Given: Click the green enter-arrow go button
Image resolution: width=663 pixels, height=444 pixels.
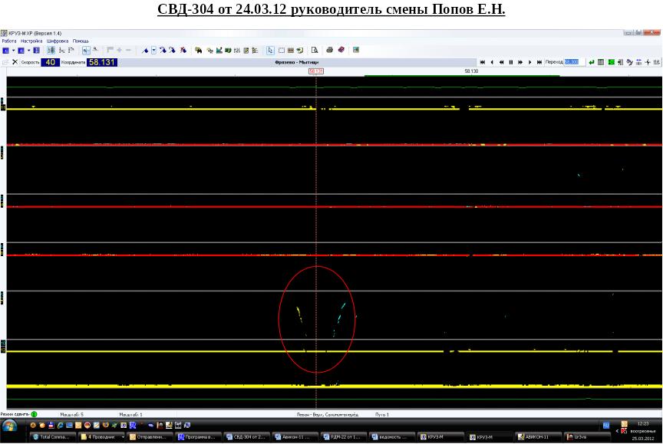Looking at the screenshot, I should pyautogui.click(x=592, y=62).
